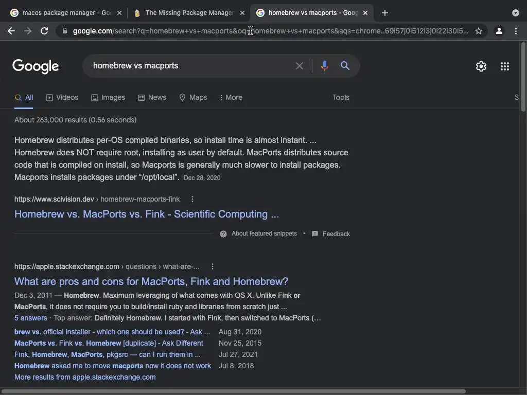Click the horizontal scrollbar at bottom
527x395 pixels.
click(233, 391)
